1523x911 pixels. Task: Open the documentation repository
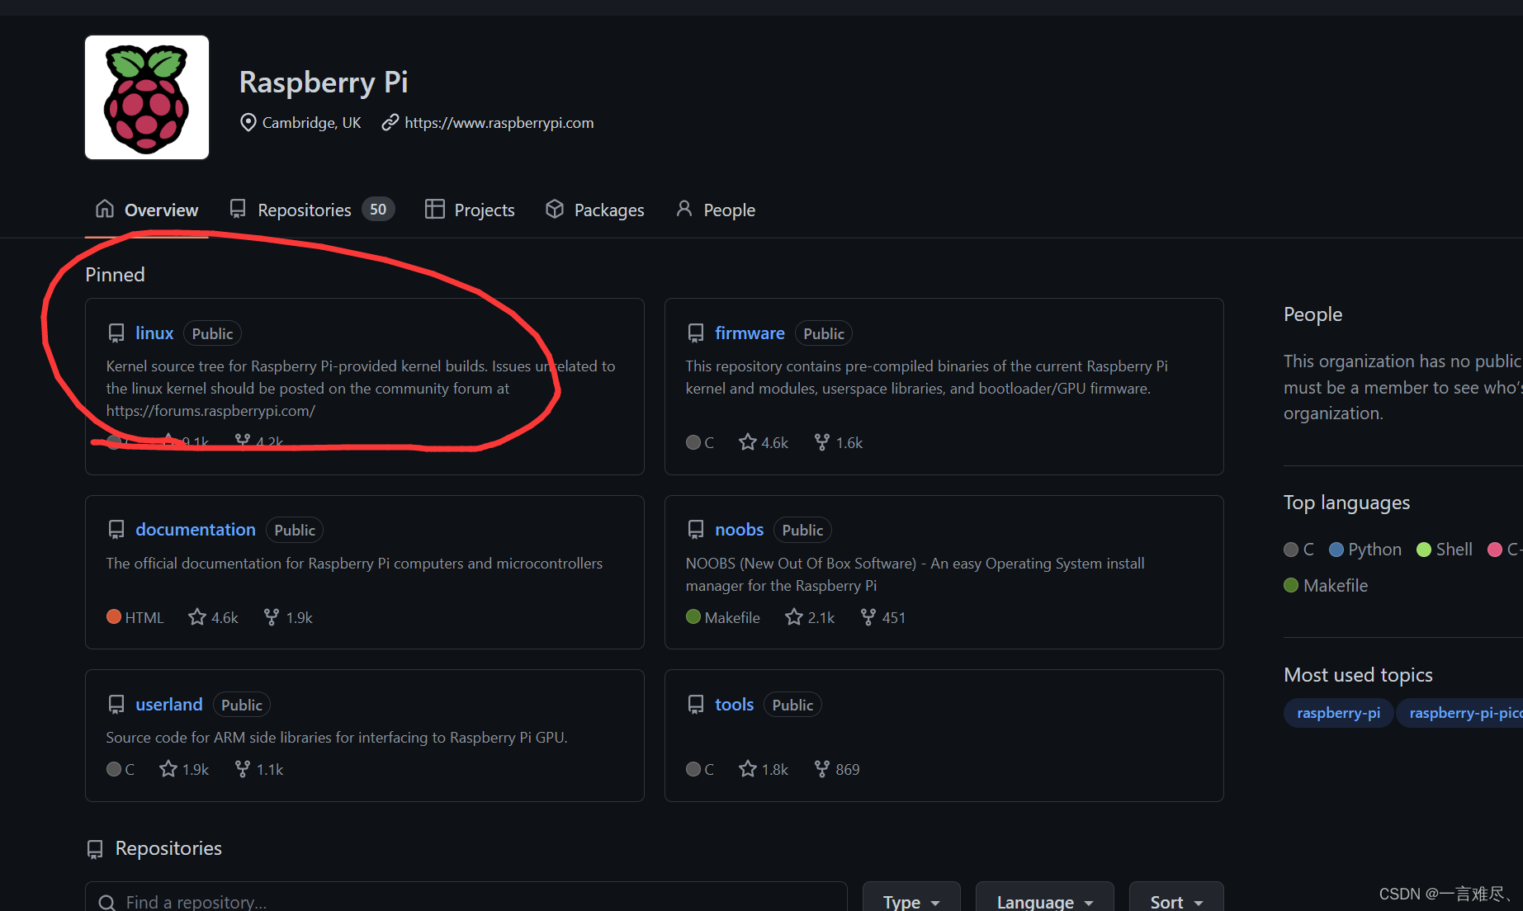196,530
